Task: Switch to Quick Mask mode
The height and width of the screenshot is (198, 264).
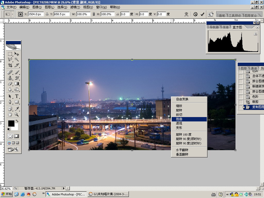Action: pos(16,136)
